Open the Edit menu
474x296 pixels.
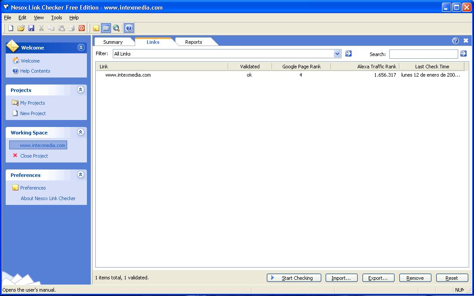pyautogui.click(x=22, y=18)
